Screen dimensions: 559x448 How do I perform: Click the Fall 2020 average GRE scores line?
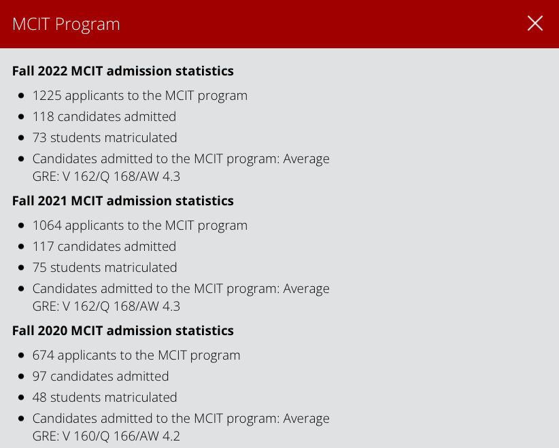point(181,427)
